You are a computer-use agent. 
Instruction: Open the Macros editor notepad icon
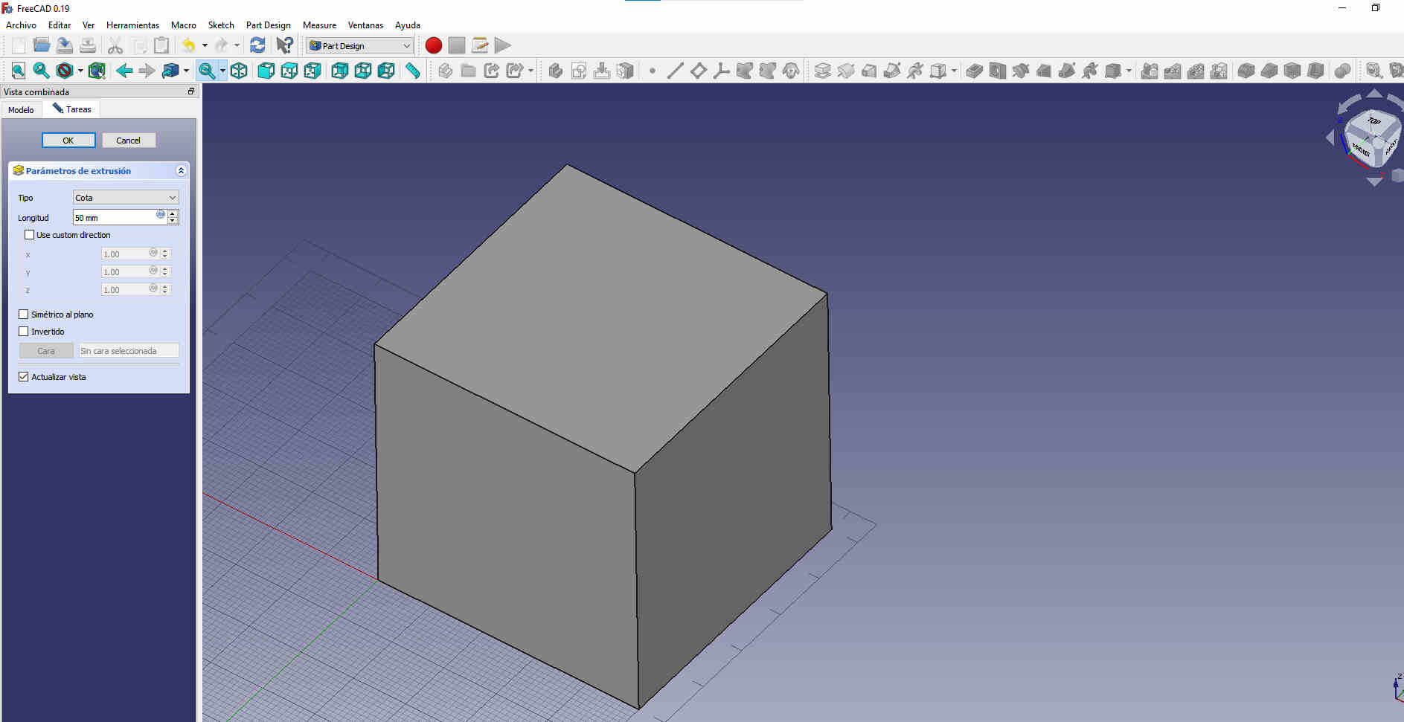tap(480, 45)
